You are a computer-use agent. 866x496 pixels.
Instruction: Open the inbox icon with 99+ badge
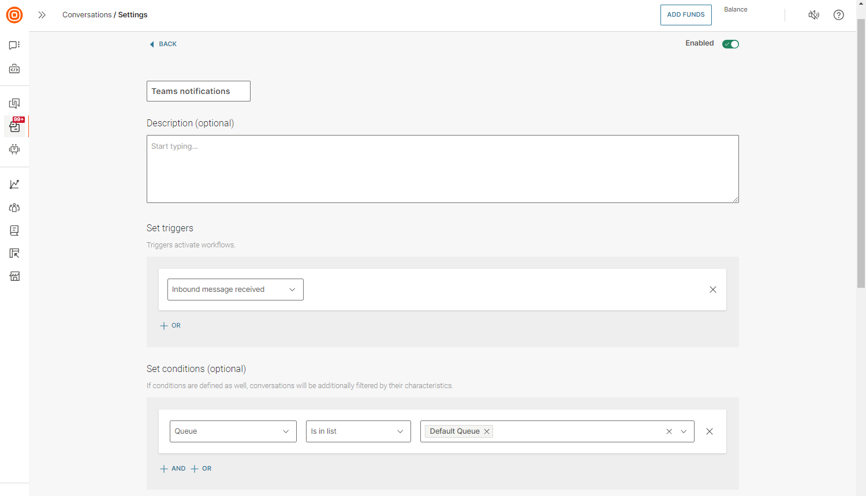[x=14, y=126]
